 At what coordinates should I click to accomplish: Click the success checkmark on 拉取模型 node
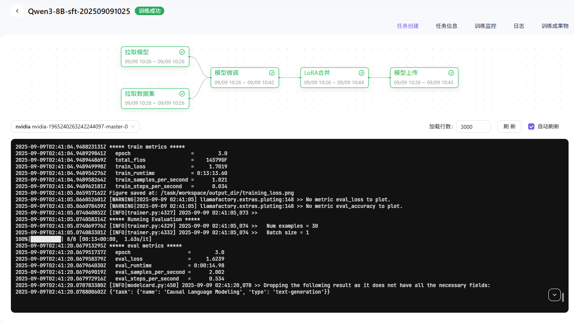tap(182, 52)
